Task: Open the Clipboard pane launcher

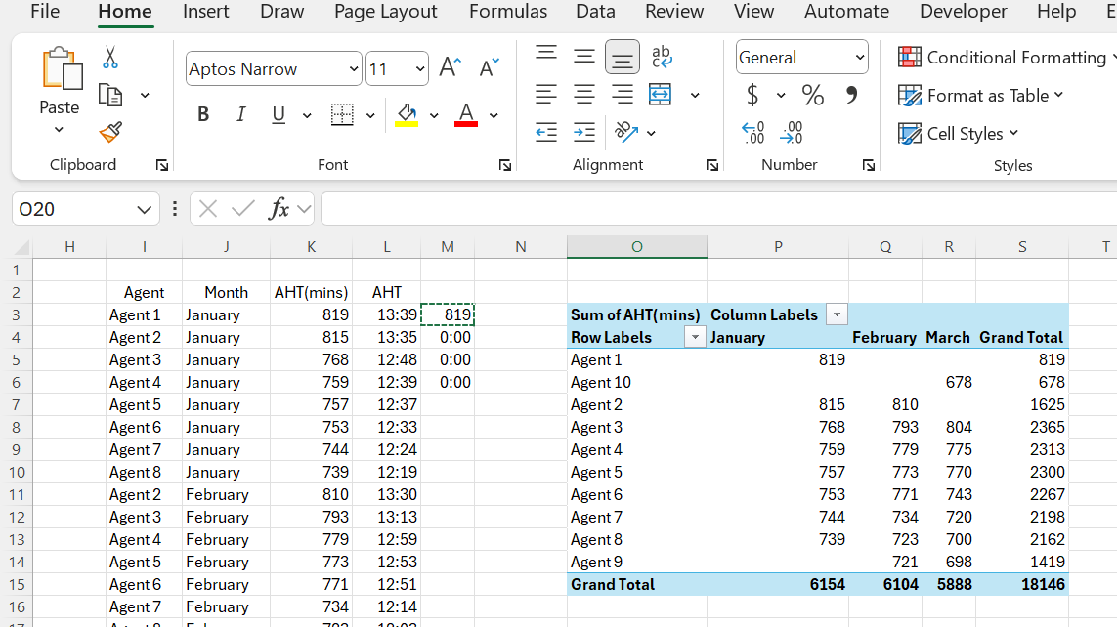Action: [x=161, y=165]
